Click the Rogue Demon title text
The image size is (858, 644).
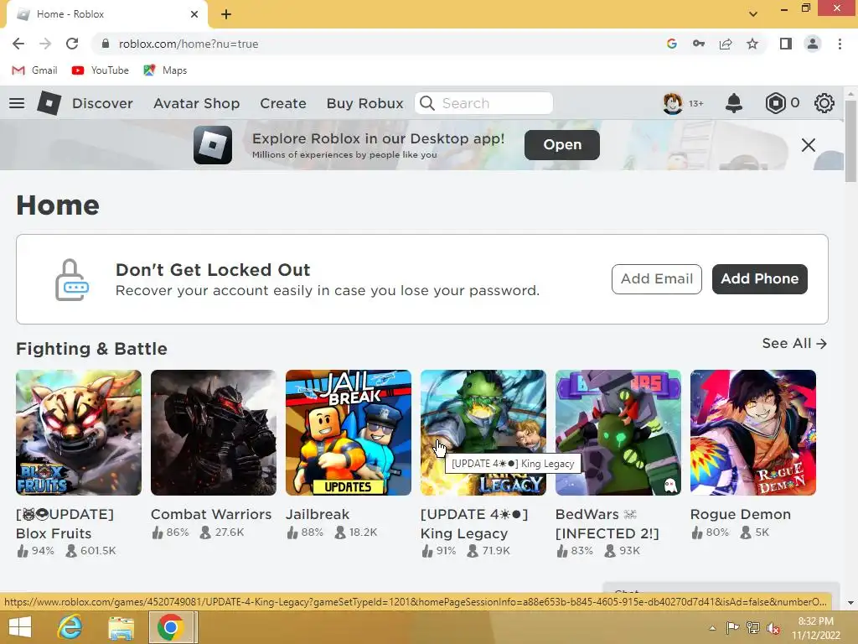(741, 514)
